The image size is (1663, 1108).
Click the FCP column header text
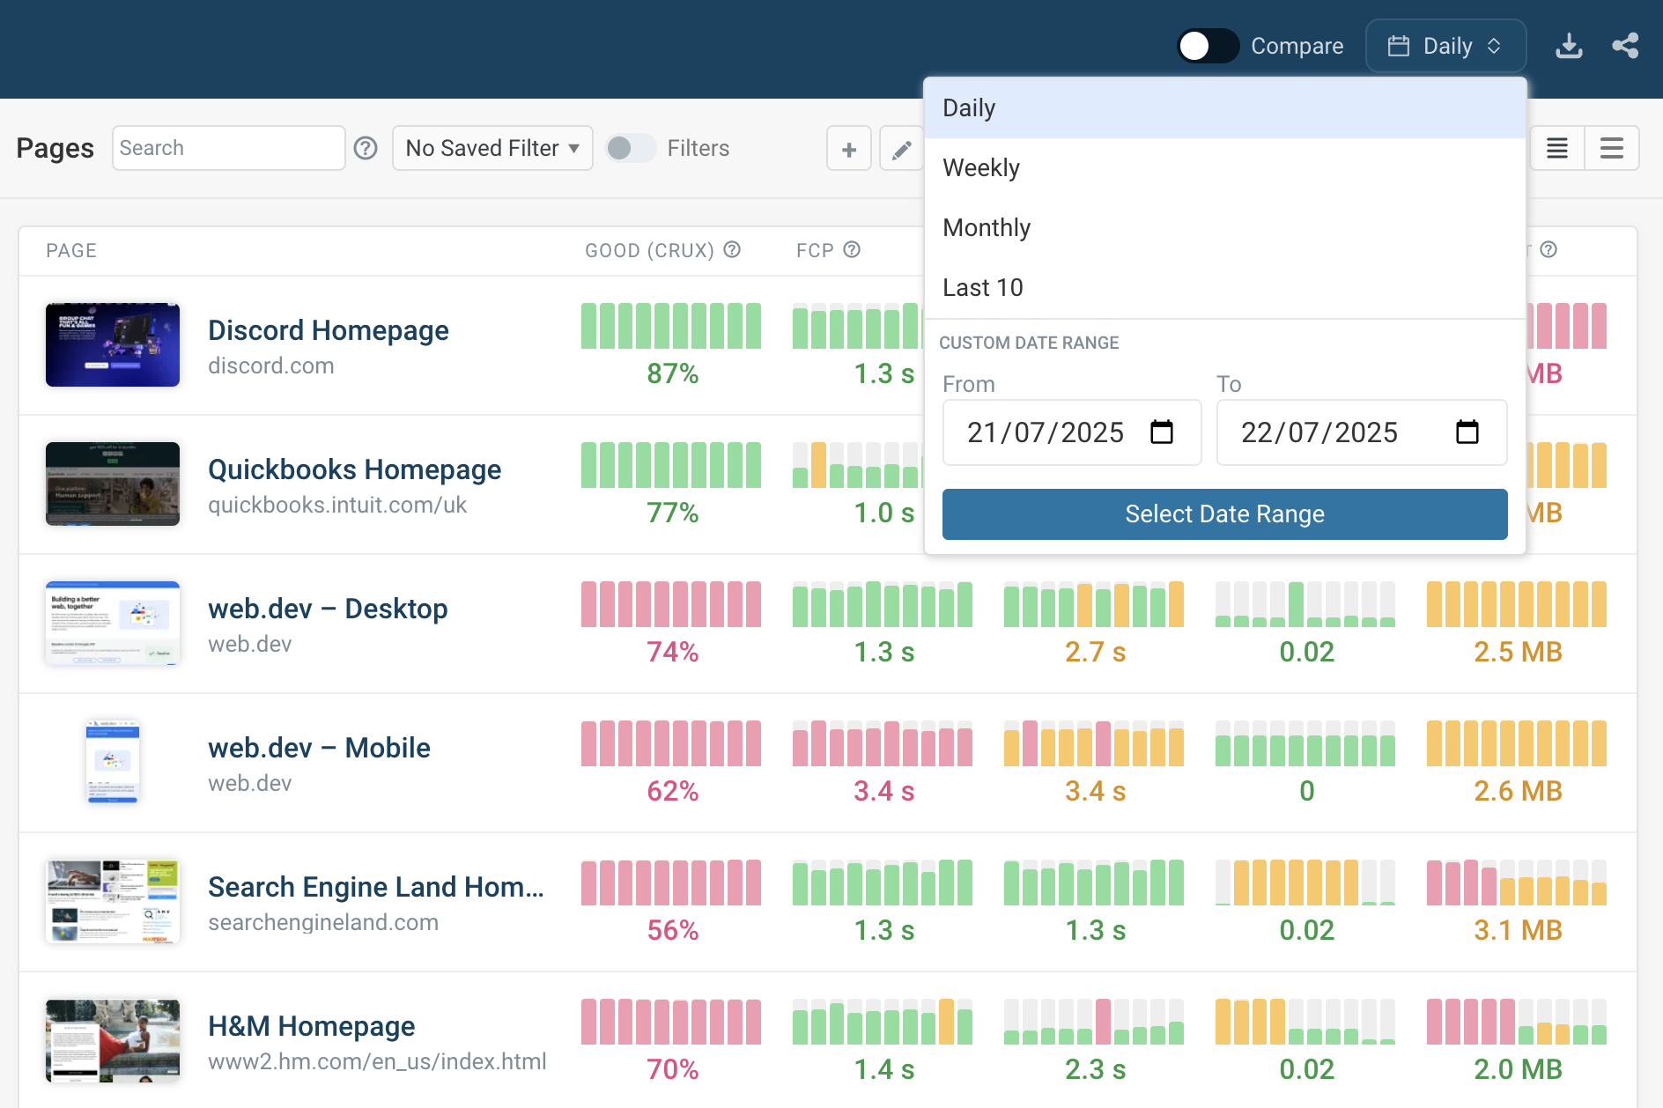pyautogui.click(x=816, y=250)
